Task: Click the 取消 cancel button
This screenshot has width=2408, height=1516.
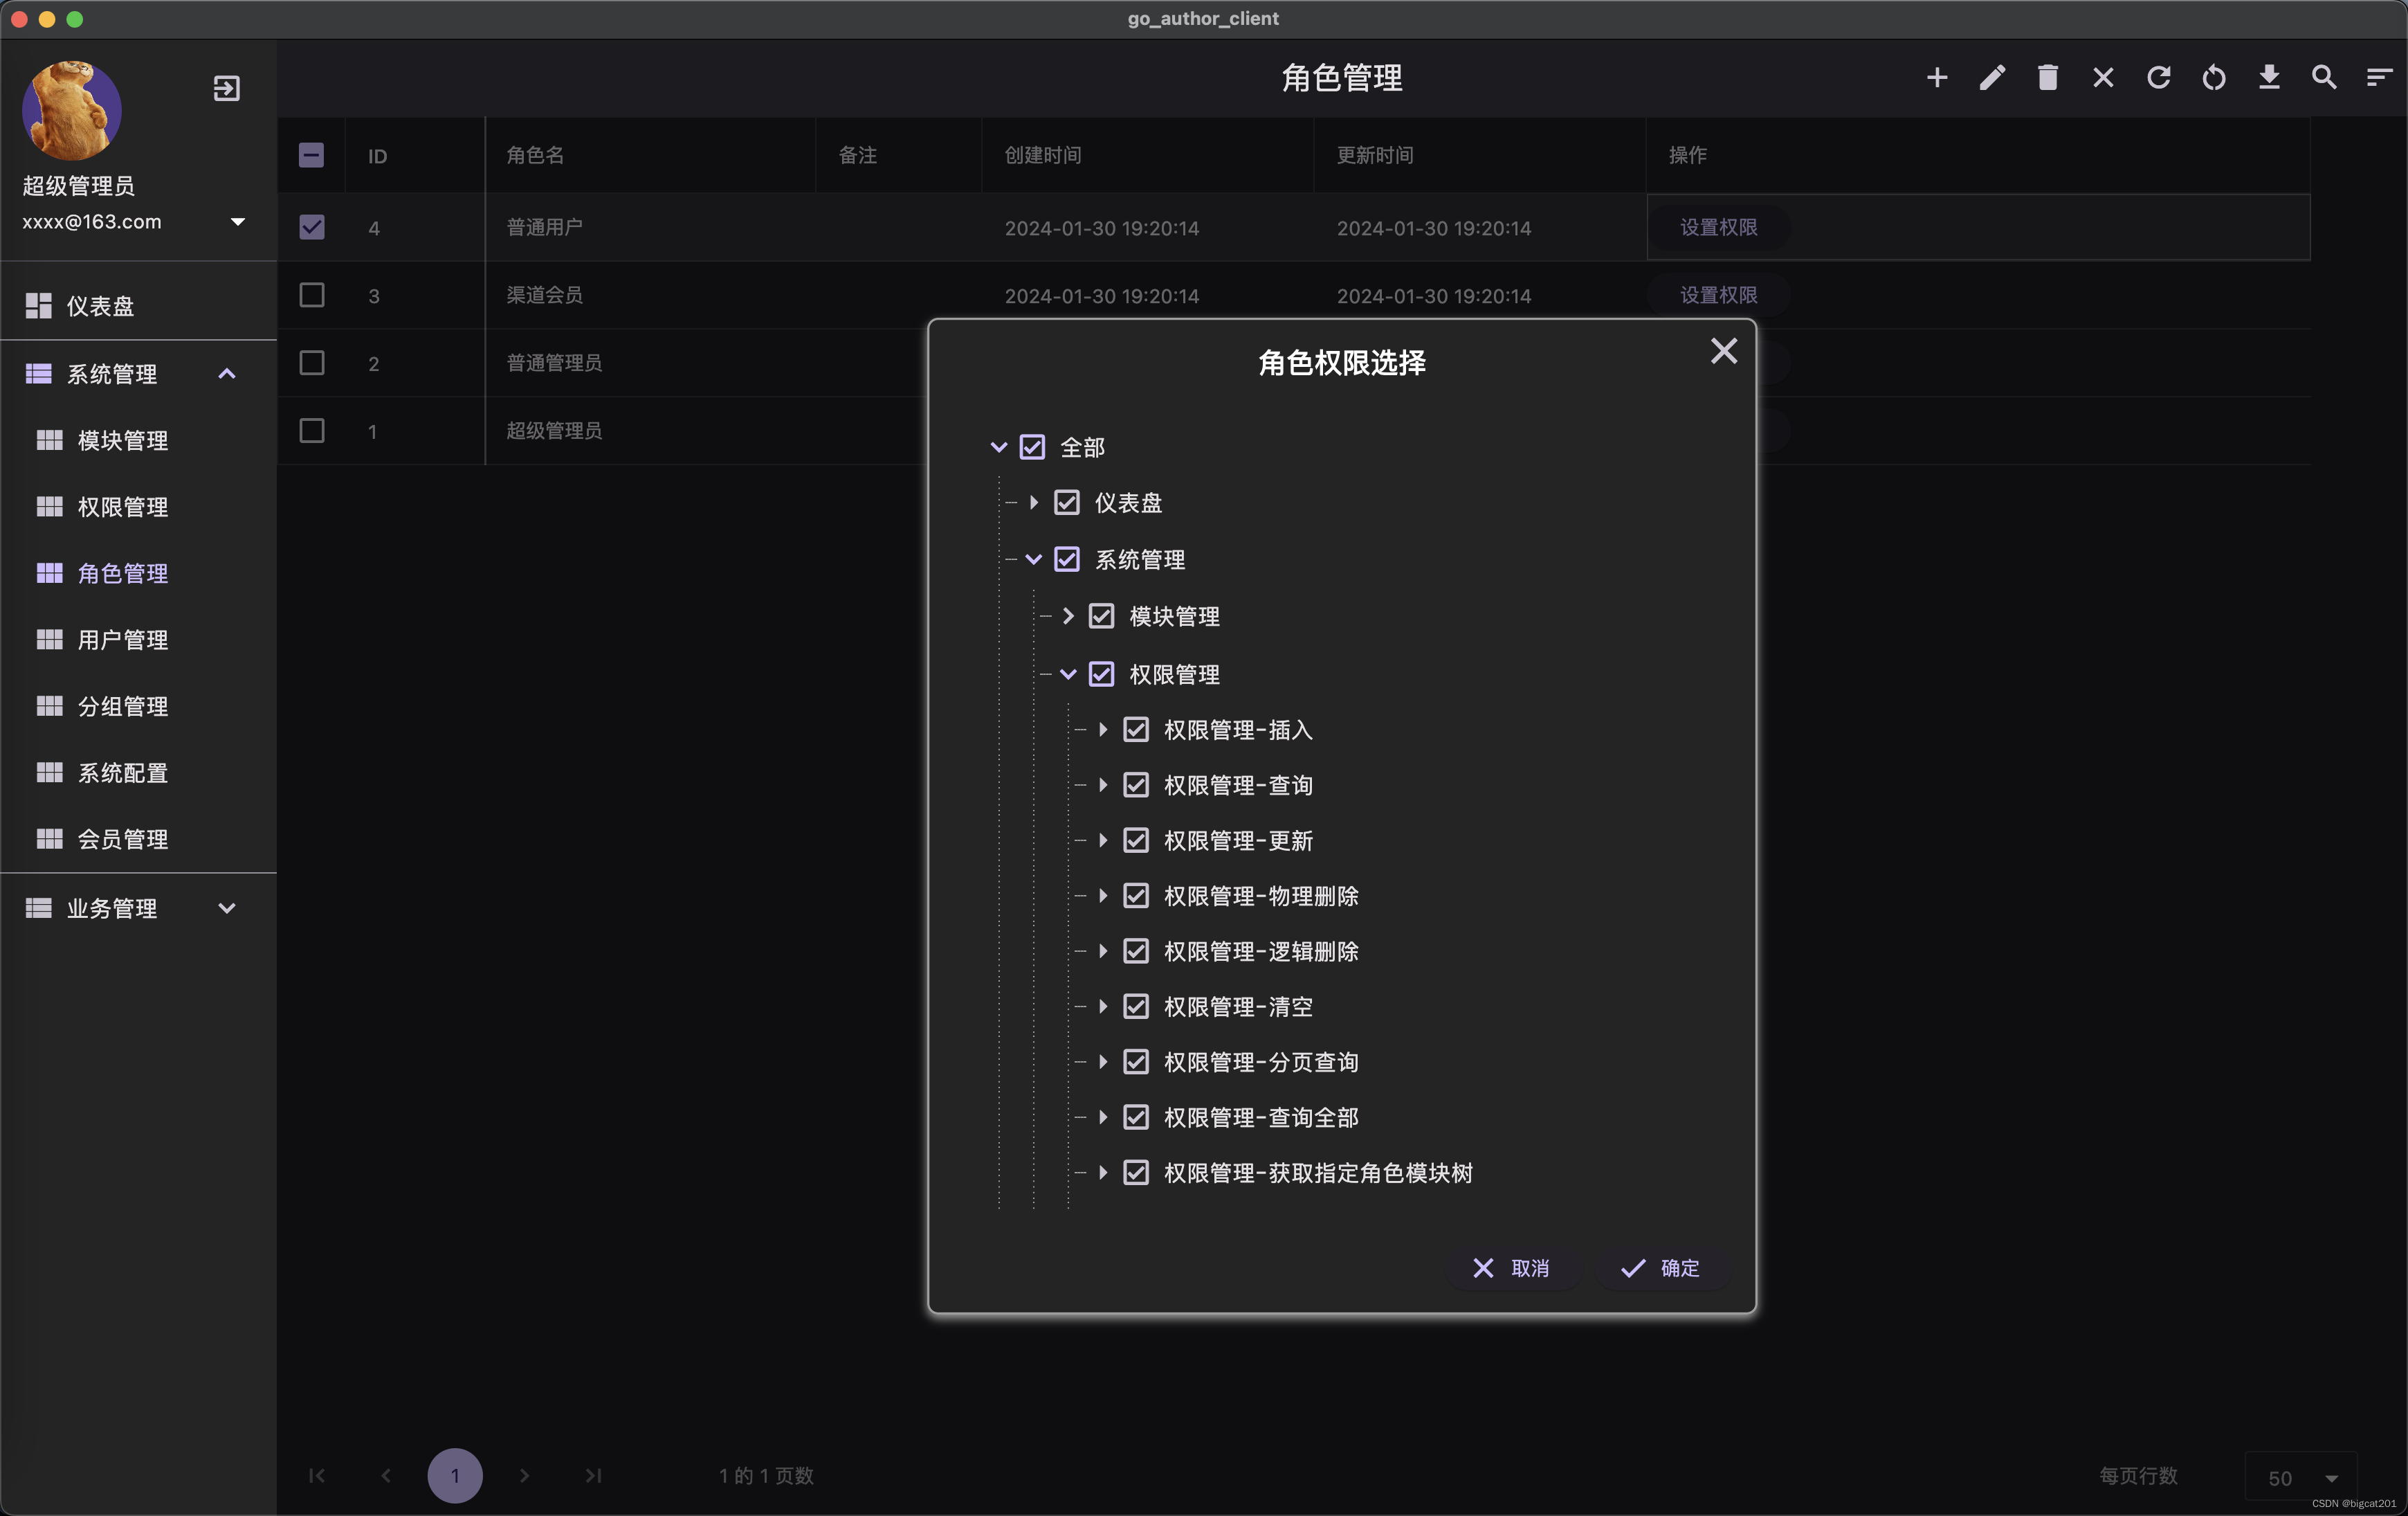Action: pos(1514,1269)
